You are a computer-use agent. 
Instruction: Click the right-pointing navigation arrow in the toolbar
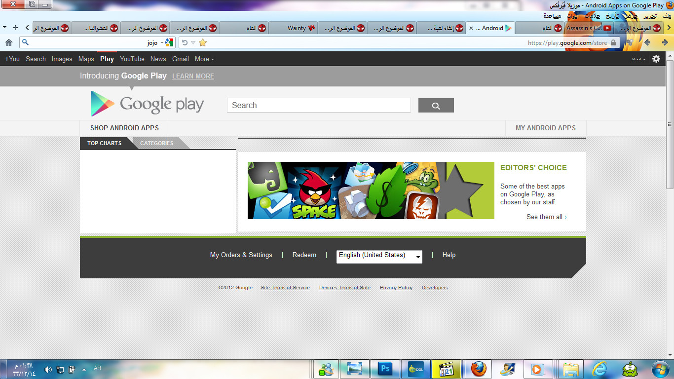coord(665,42)
